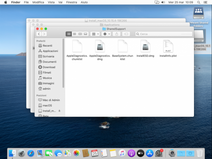Open Launchpad from the Dock
Viewport: 212px width, 159px height.
22,153
